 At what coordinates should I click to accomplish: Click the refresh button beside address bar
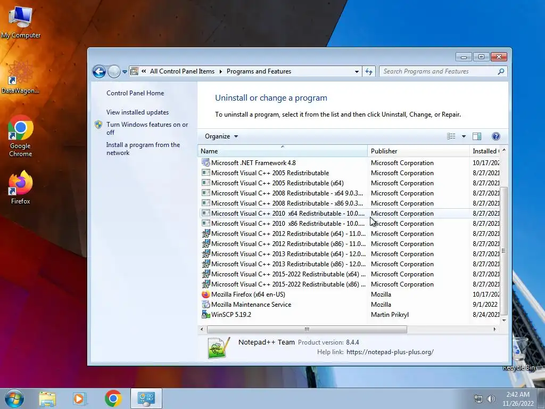pos(369,72)
